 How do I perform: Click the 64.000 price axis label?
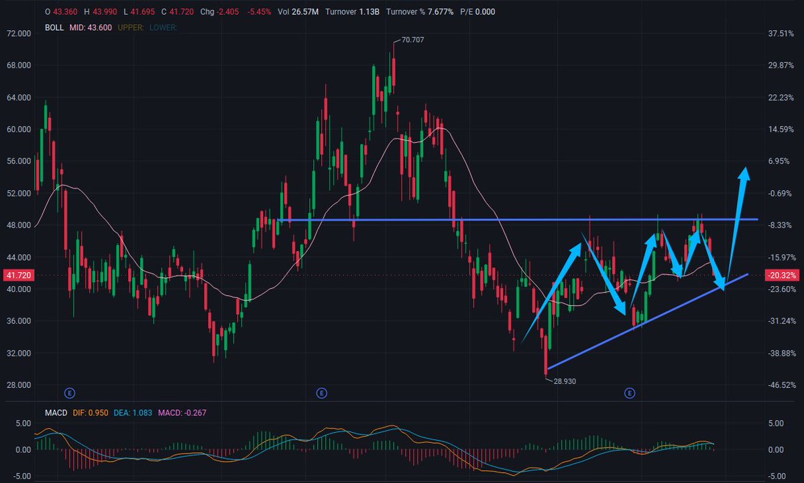point(19,97)
